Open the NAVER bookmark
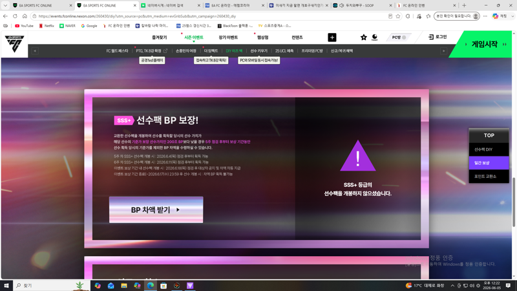517x291 pixels. click(68, 26)
